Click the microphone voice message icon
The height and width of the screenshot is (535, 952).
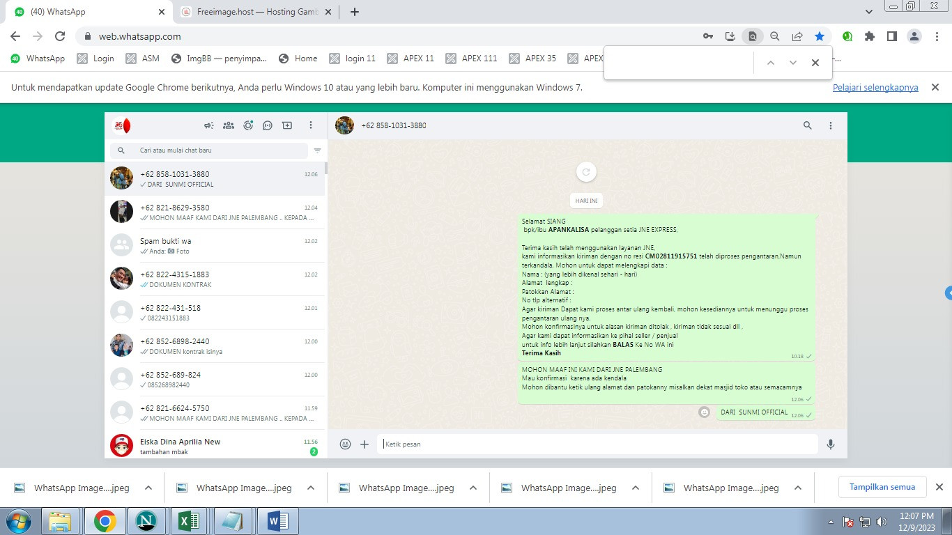831,444
